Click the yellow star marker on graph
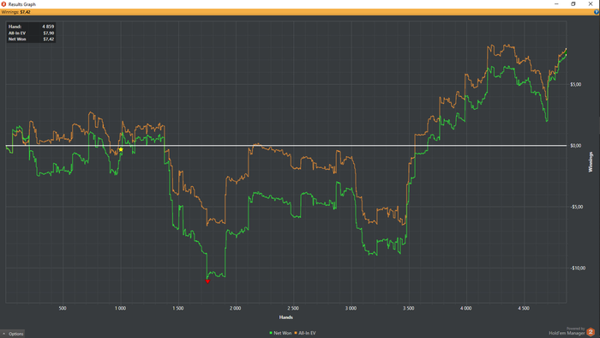The image size is (600, 338). click(121, 149)
